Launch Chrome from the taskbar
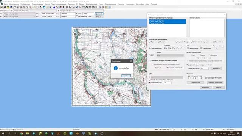242x136 pixels. tap(22, 133)
